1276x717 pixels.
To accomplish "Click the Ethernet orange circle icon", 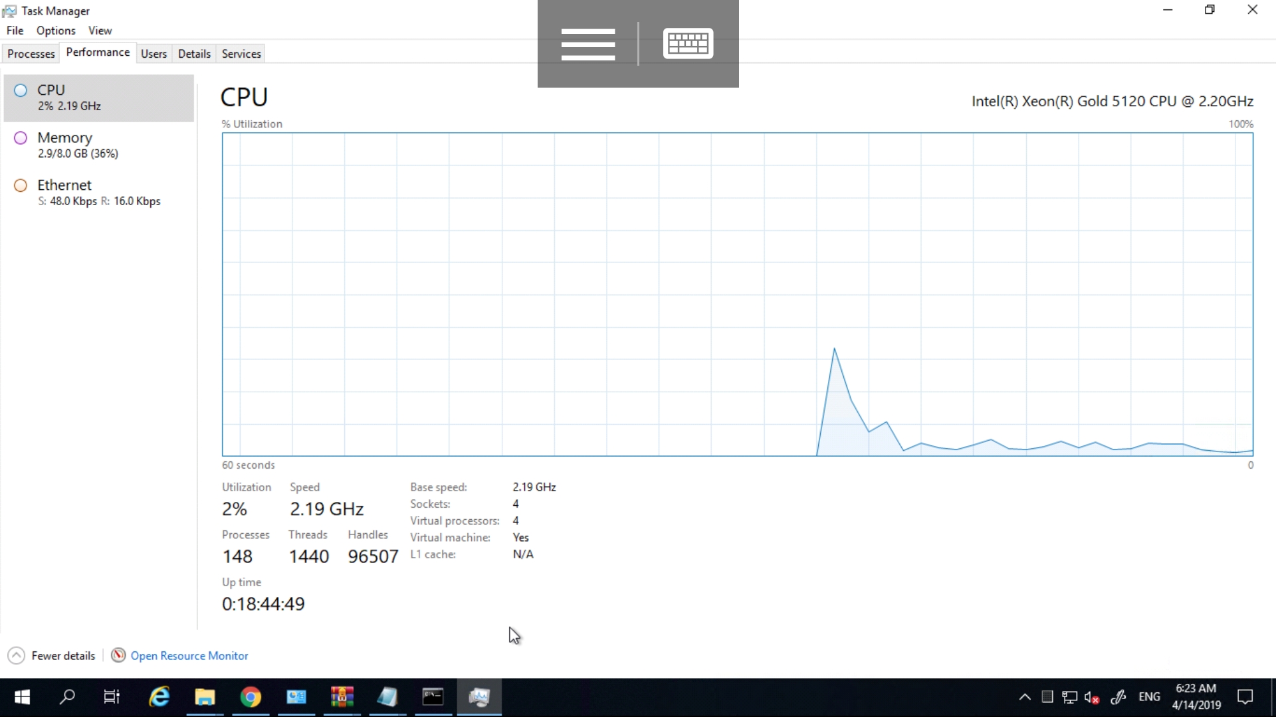I will click(21, 186).
